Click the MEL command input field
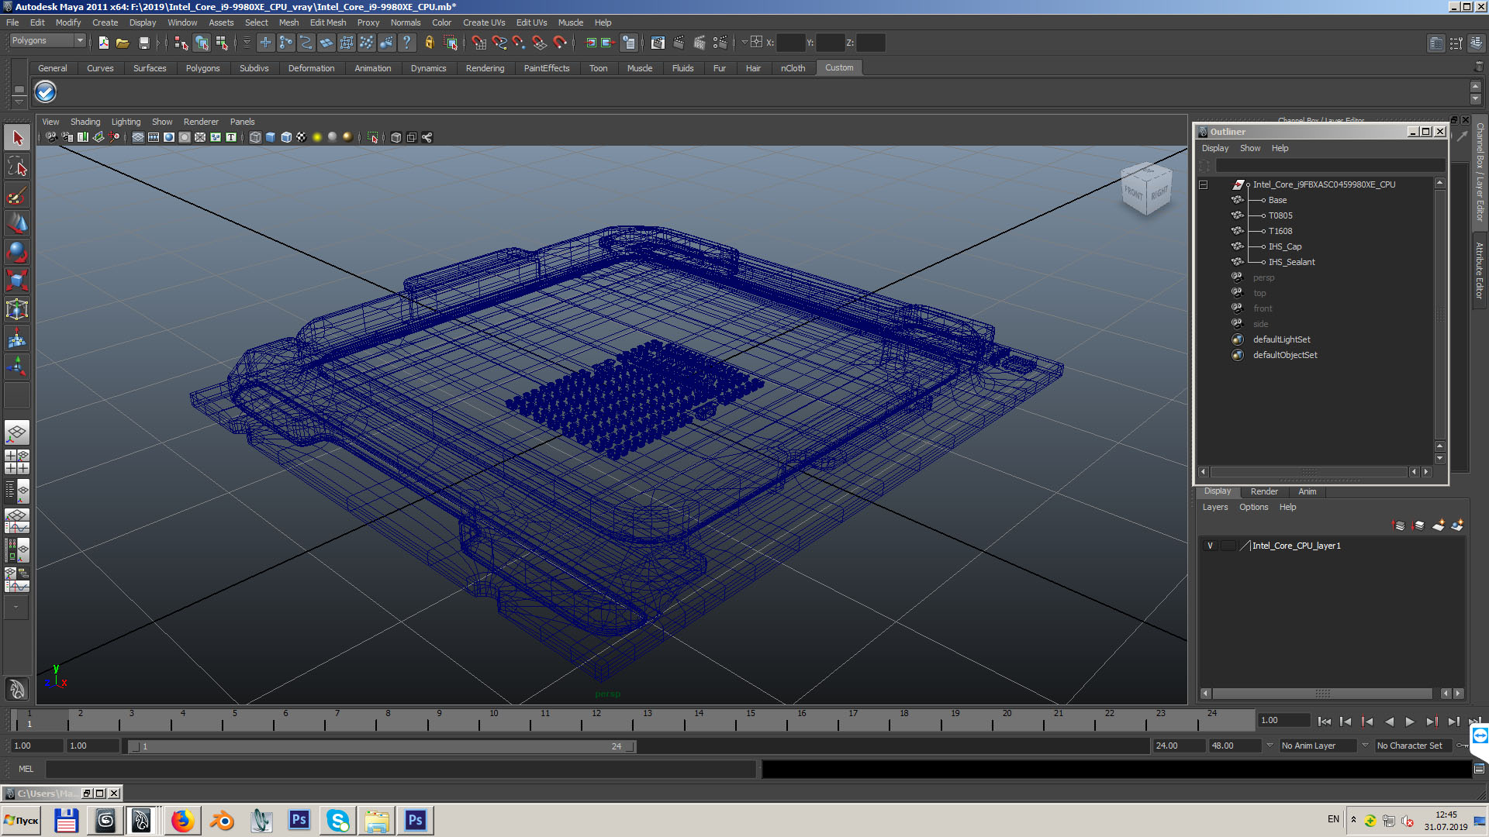The image size is (1489, 837). coord(400,769)
